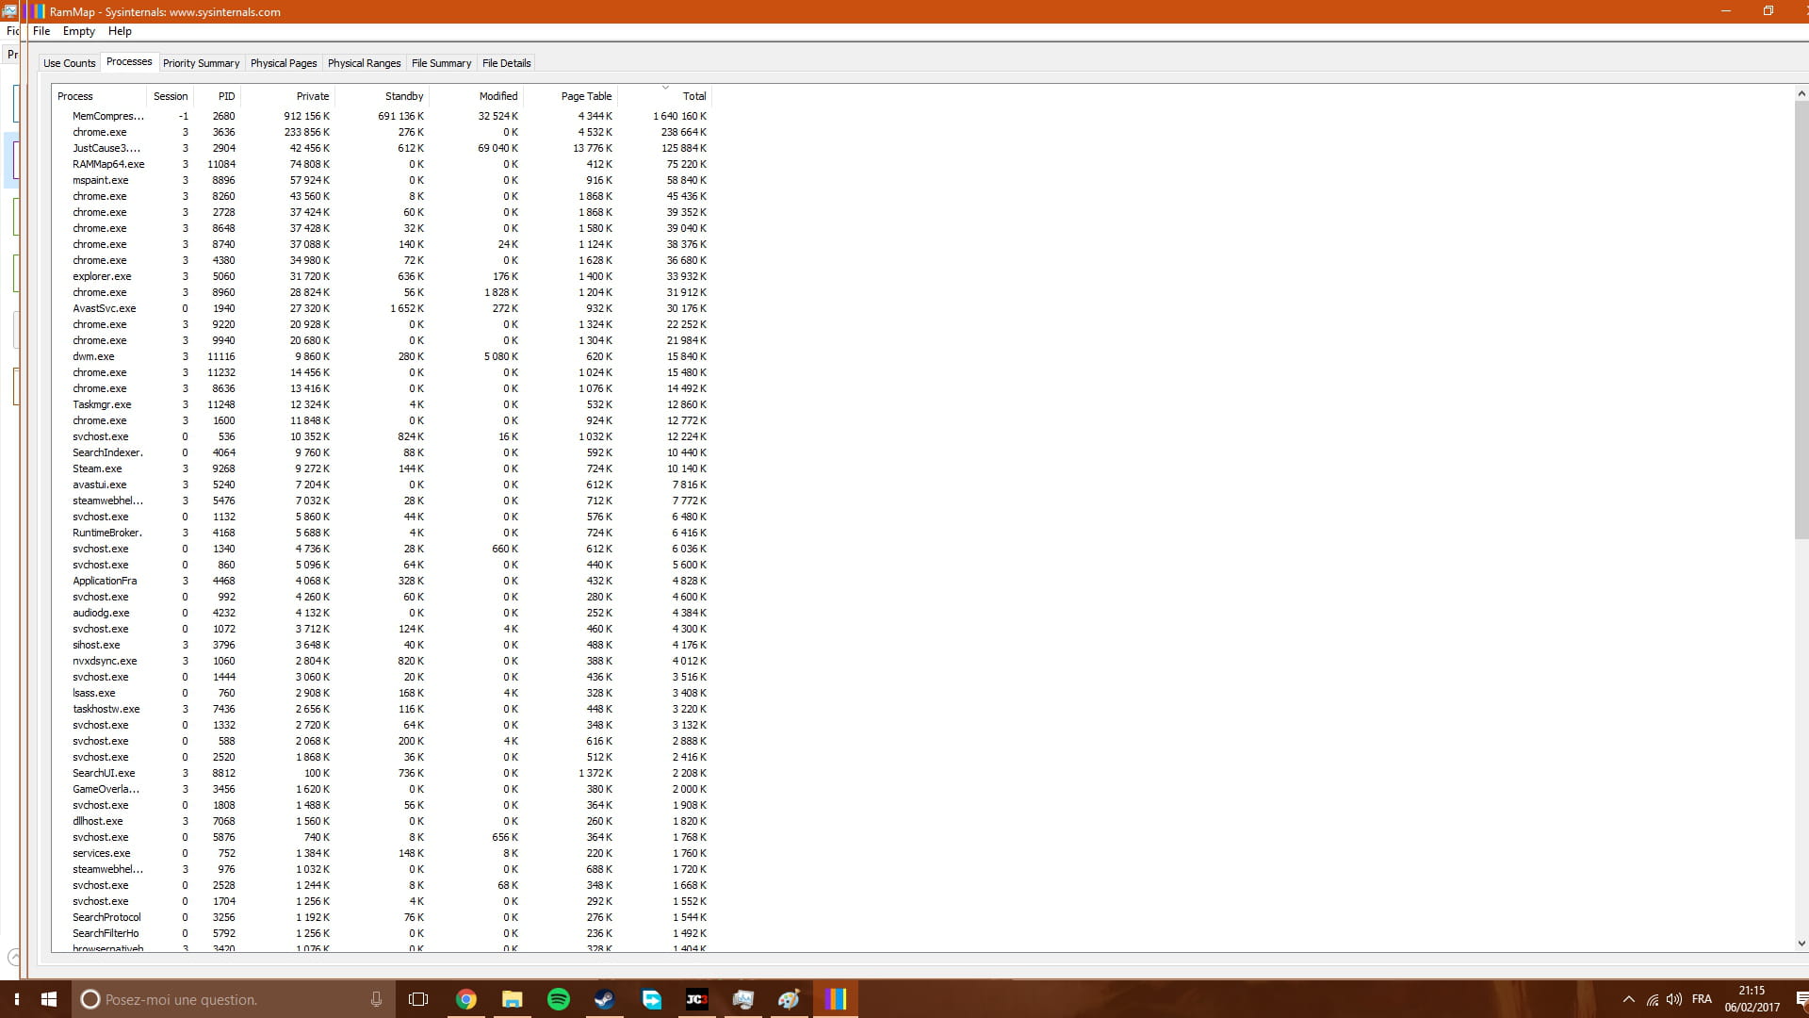Switch to the Priority Summary tab
Screen dimensions: 1809x1018
click(201, 63)
